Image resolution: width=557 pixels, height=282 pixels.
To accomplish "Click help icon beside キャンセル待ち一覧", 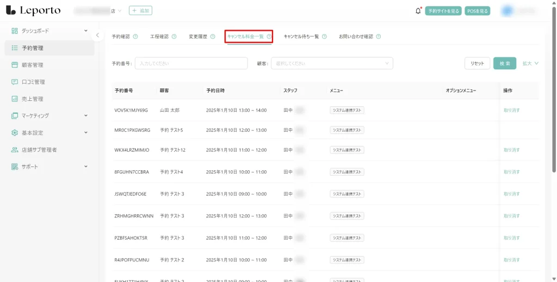I will tap(324, 36).
